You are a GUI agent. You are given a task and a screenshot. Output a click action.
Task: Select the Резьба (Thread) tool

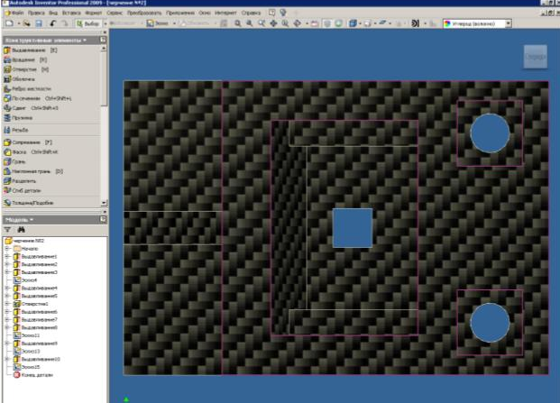click(15, 131)
